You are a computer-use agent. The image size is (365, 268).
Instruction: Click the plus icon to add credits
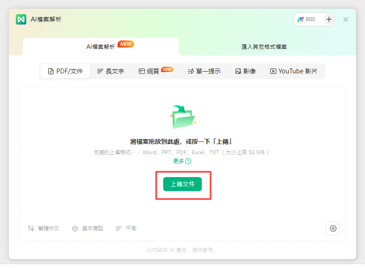[329, 19]
